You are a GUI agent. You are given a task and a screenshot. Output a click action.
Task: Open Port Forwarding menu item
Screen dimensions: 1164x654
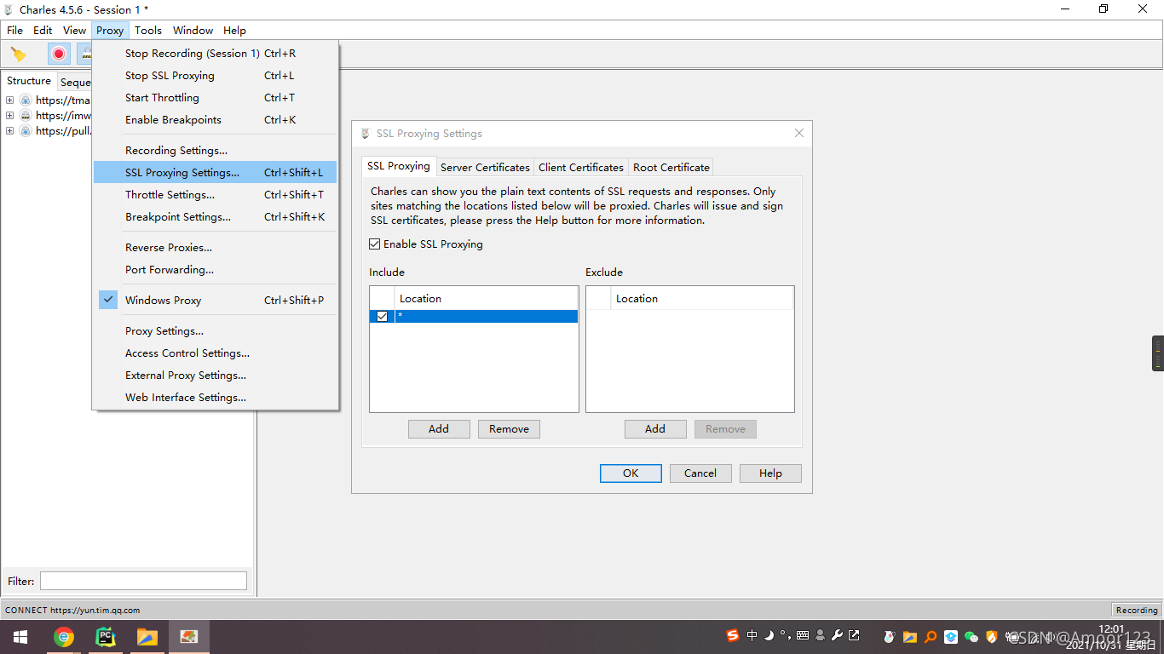[x=216, y=269]
